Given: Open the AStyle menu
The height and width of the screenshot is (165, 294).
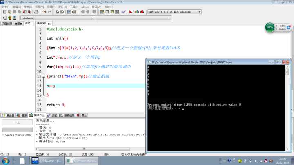Looking at the screenshot, I should (x=85, y=7).
